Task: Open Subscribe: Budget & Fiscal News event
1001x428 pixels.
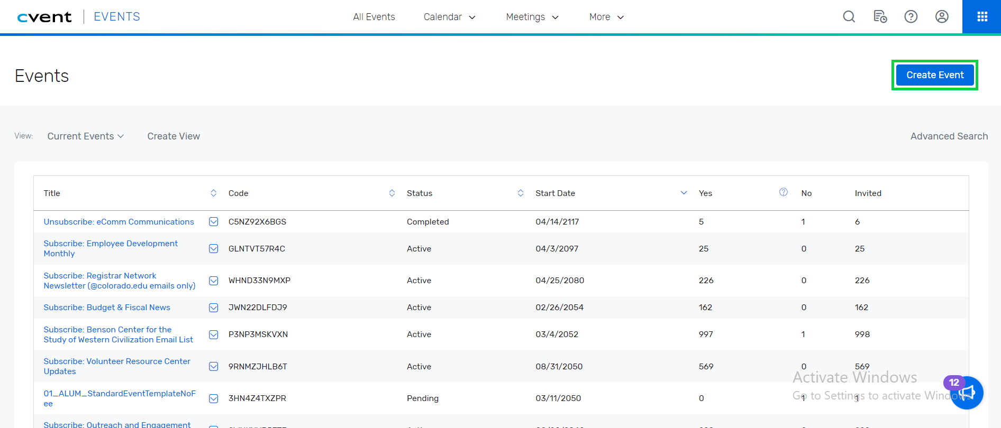Action: coord(107,308)
